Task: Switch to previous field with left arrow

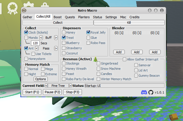Action: (x=47, y=86)
